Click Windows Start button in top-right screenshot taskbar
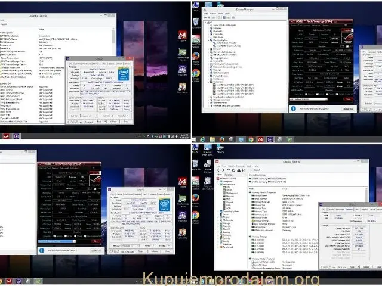 click(195, 138)
